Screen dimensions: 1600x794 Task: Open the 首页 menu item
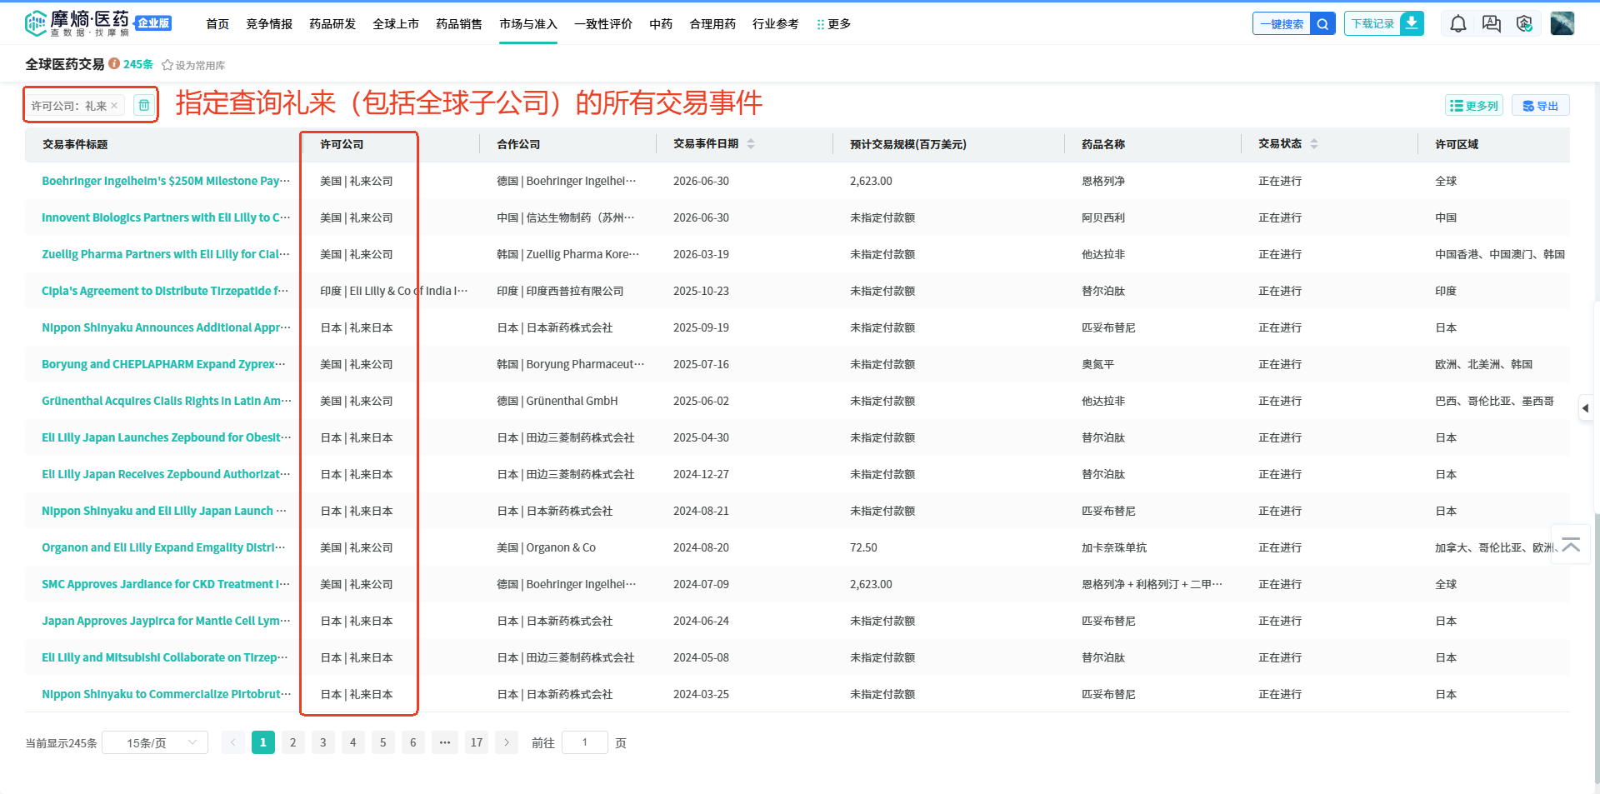click(217, 24)
